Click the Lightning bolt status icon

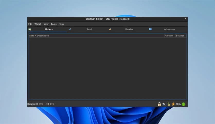(173, 104)
